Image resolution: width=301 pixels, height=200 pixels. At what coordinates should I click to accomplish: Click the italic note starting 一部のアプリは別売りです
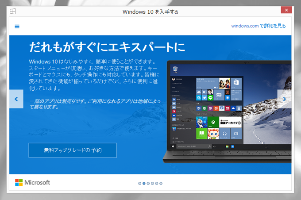(x=95, y=104)
